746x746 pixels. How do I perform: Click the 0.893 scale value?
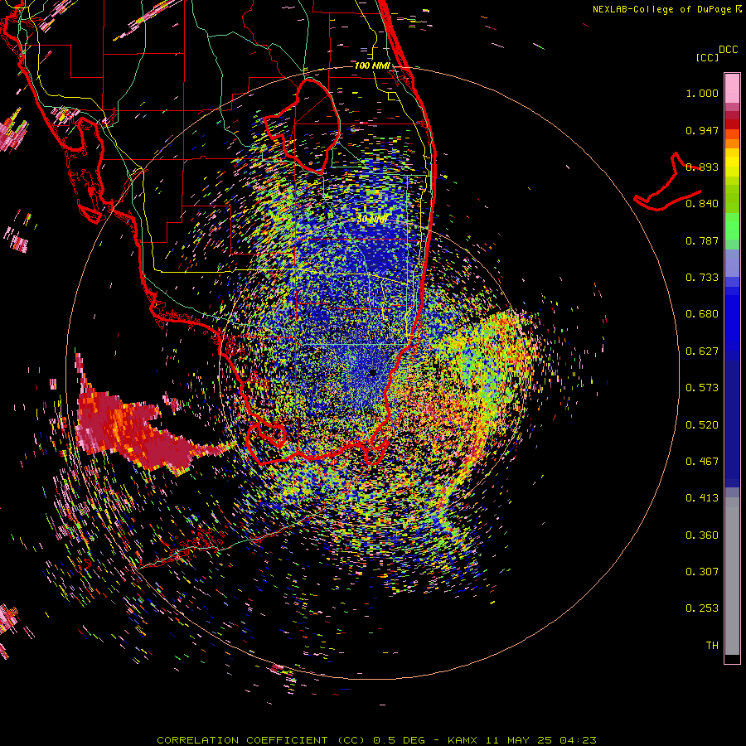click(x=702, y=167)
